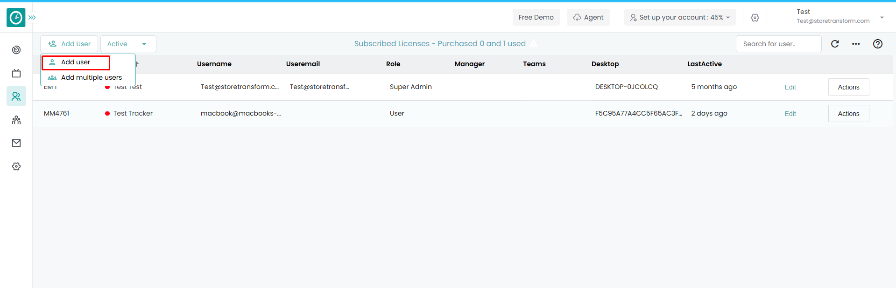896x288 pixels.
Task: Click the 2 days ago last active cell
Action: (x=709, y=113)
